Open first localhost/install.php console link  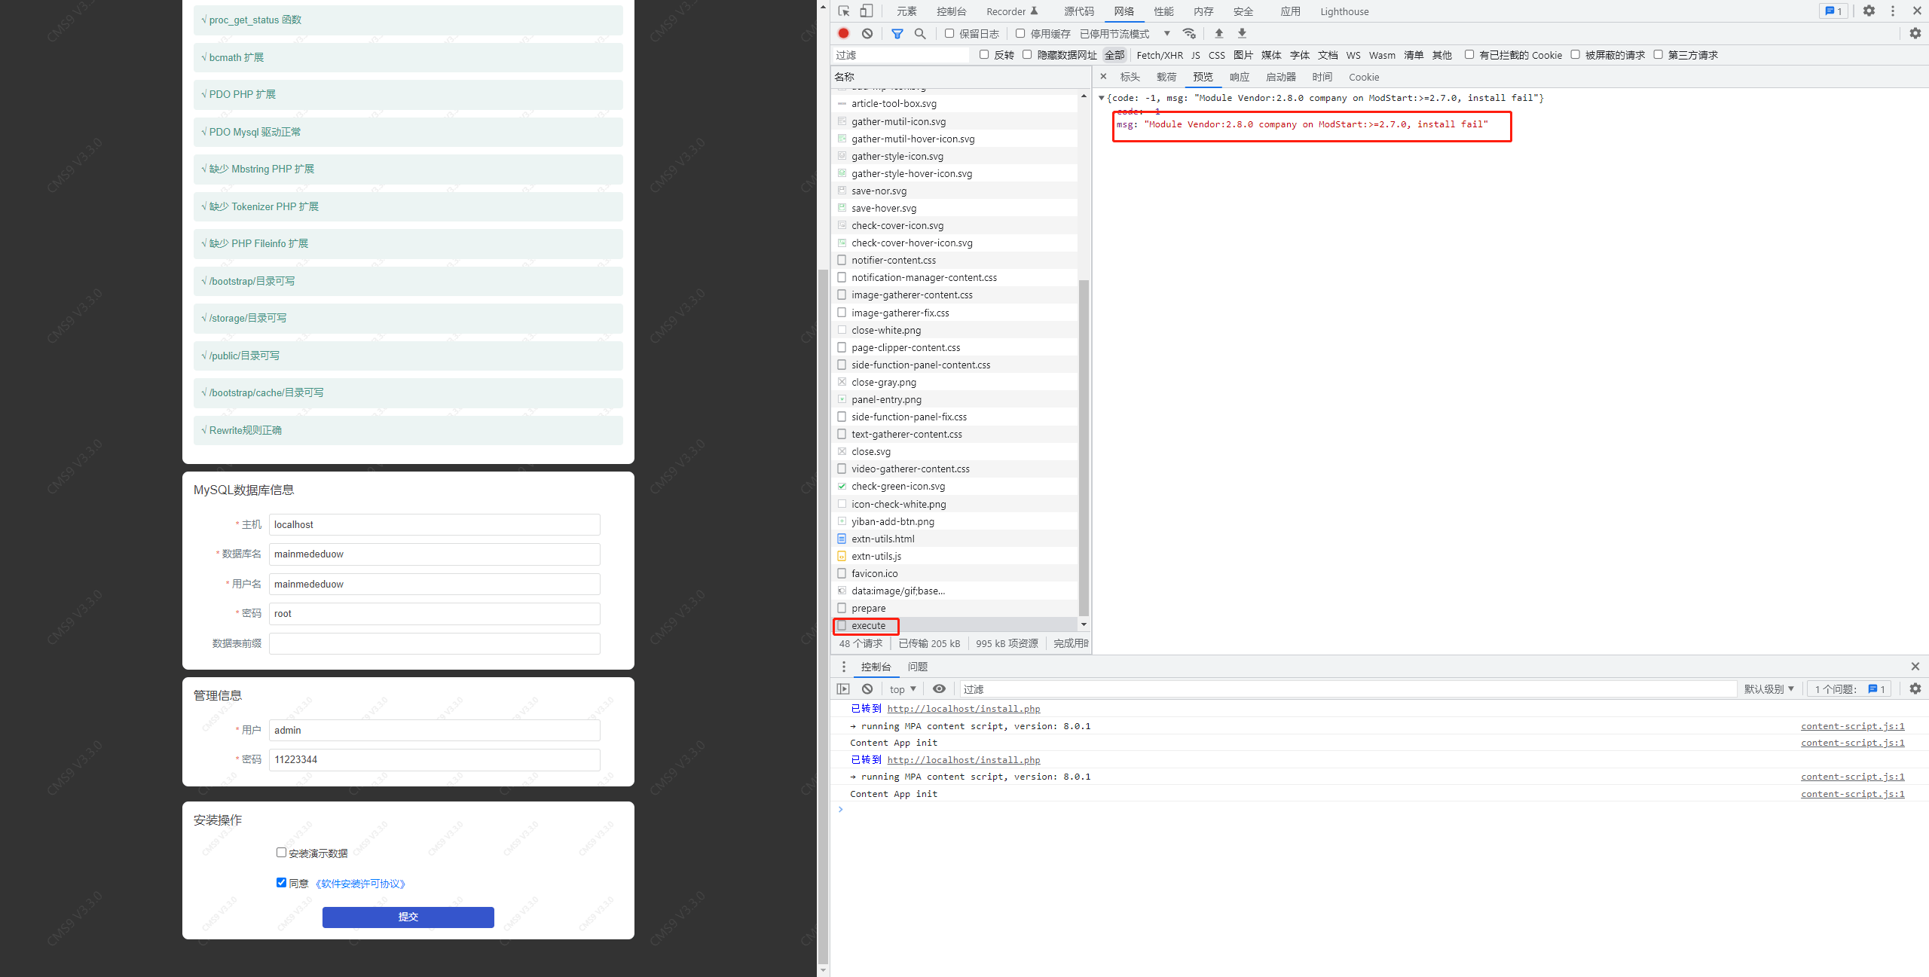[x=964, y=709]
